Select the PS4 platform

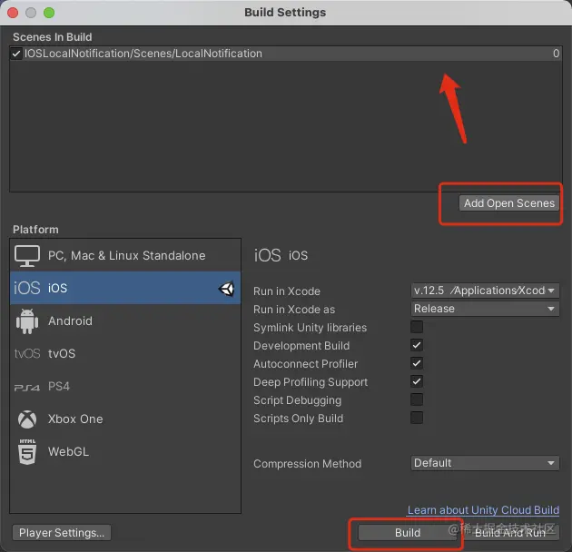click(125, 387)
